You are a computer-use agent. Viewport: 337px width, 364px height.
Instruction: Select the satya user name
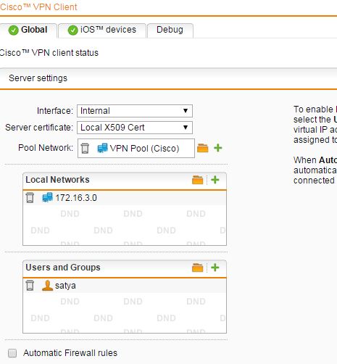[65, 286]
